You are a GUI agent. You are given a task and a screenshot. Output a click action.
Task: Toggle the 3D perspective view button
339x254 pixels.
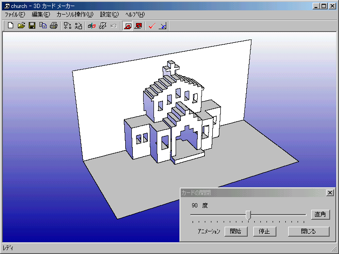(127, 26)
